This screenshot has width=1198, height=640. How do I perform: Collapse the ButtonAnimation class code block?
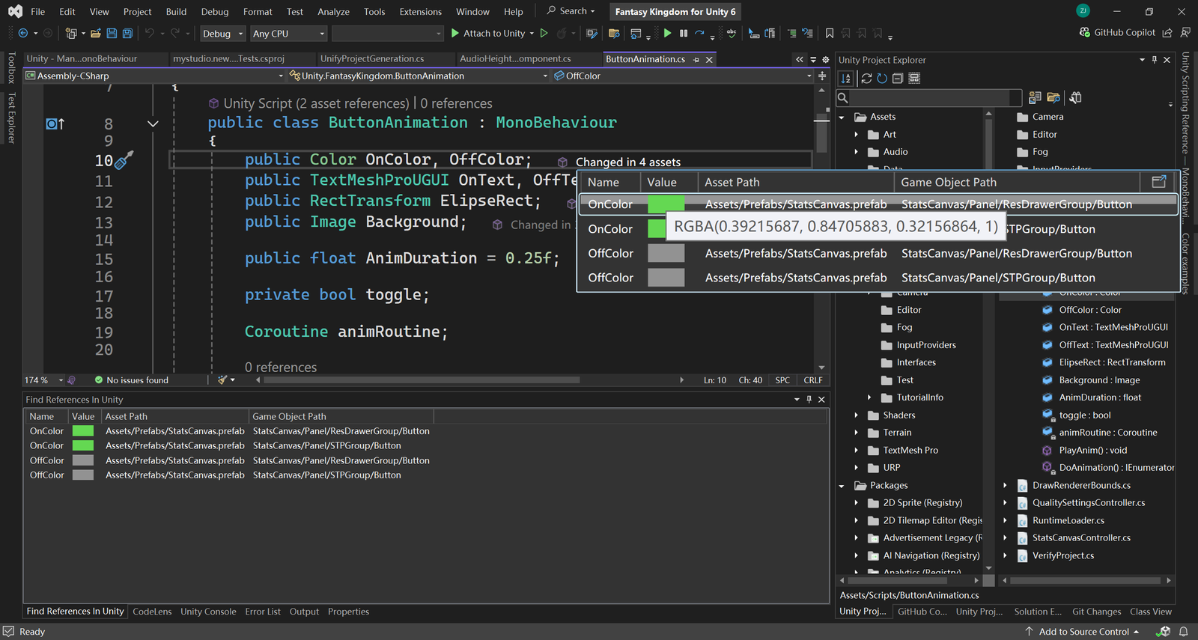point(153,124)
